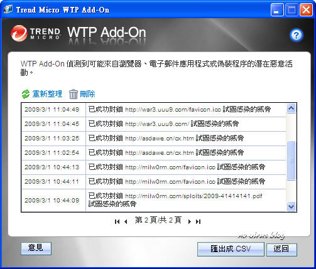The height and width of the screenshot is (269, 316).
Task: Click the asdawe.cn/cx.htm entry at 11:03:25
Action: tap(166, 138)
